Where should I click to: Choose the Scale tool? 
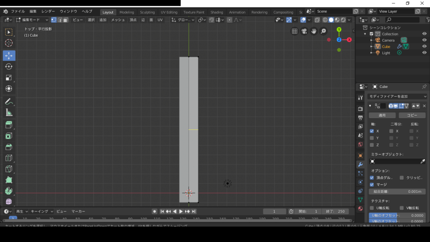[x=9, y=78]
